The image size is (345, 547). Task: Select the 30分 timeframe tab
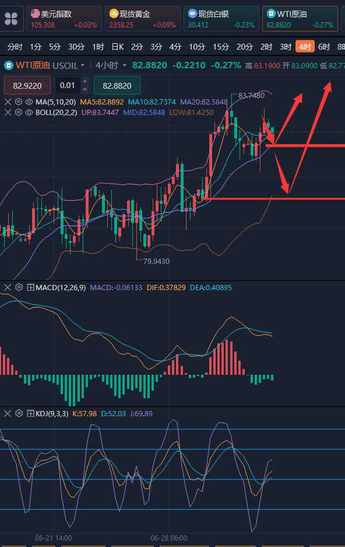76,47
